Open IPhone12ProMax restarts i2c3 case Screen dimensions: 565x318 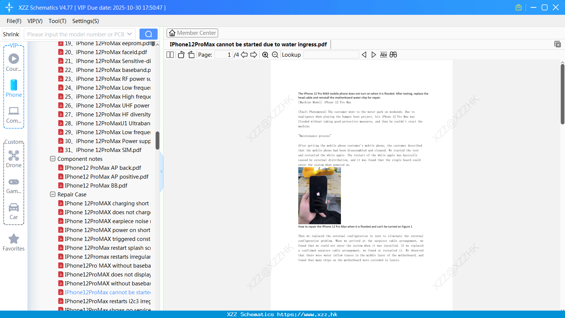pyautogui.click(x=104, y=301)
